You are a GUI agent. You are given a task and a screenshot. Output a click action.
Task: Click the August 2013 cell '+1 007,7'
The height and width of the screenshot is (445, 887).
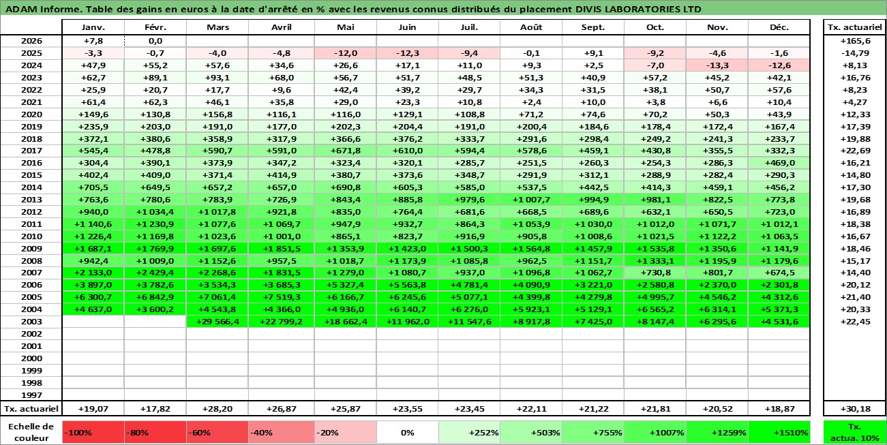pyautogui.click(x=530, y=200)
